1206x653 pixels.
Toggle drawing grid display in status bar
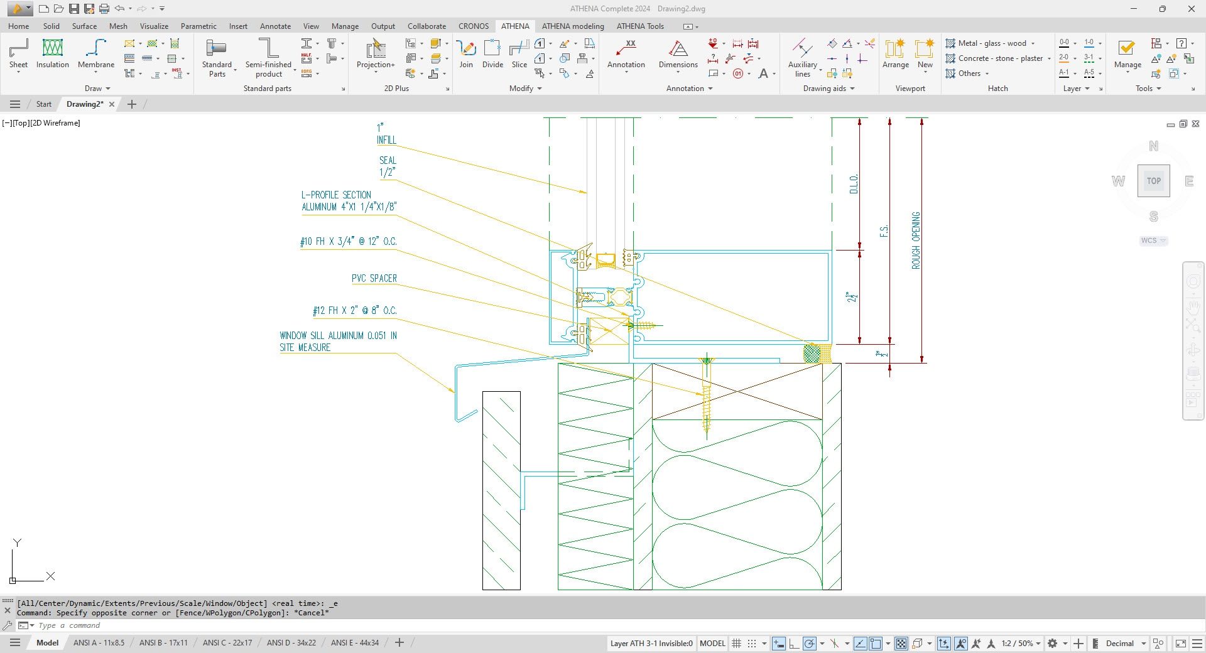click(x=737, y=643)
